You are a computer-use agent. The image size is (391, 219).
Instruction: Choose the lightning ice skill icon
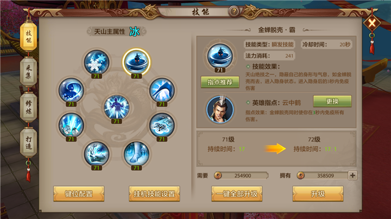point(97,154)
